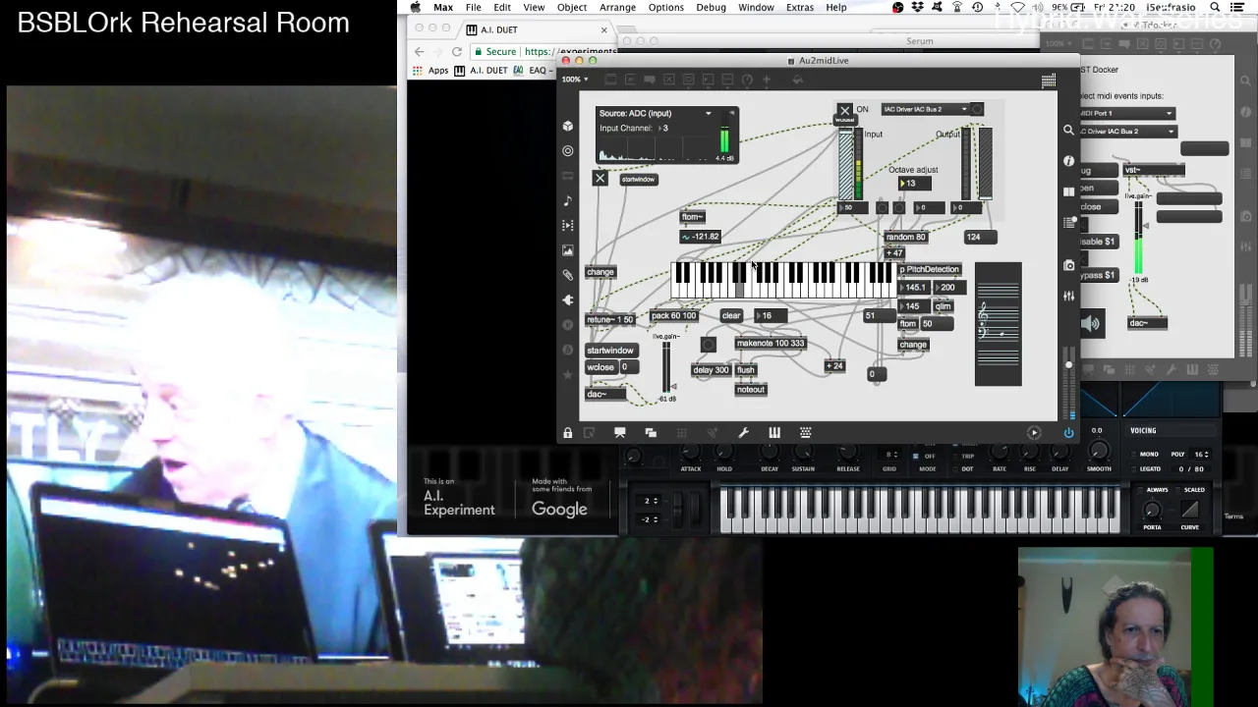Show the keyboard grid icon in bottom toolbar
Viewport: 1258px width, 707px height.
pyautogui.click(x=805, y=432)
